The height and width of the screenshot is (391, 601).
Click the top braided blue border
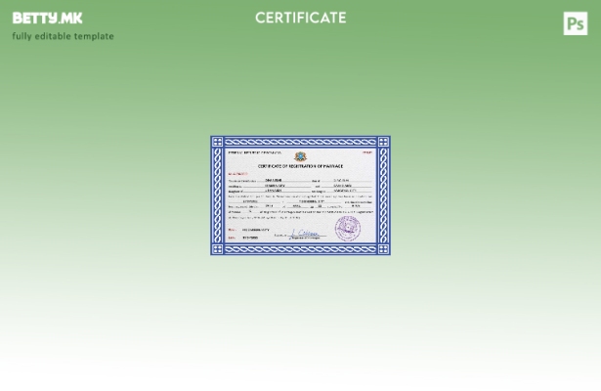tap(300, 142)
